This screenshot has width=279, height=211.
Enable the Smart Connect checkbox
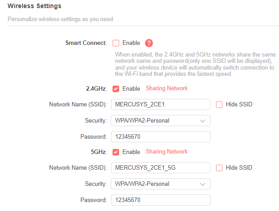(116, 43)
